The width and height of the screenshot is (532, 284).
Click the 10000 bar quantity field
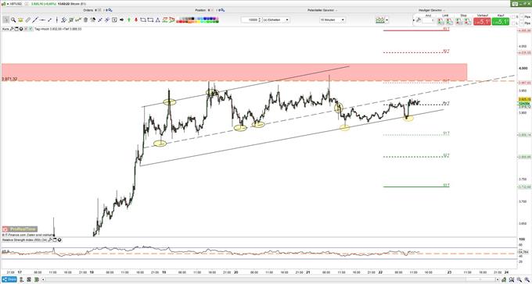pos(250,20)
